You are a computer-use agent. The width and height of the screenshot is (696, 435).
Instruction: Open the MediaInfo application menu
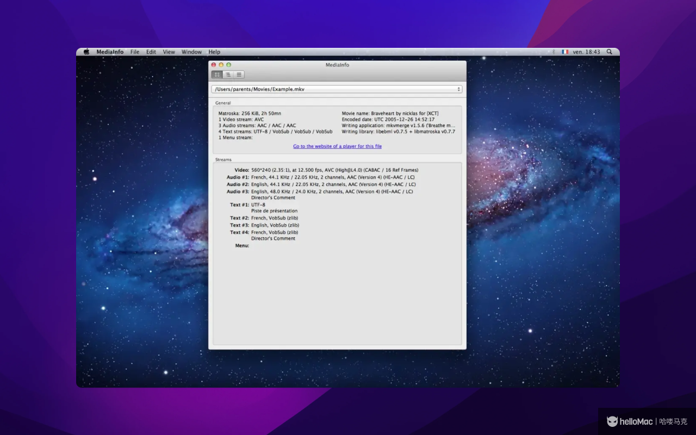point(110,52)
